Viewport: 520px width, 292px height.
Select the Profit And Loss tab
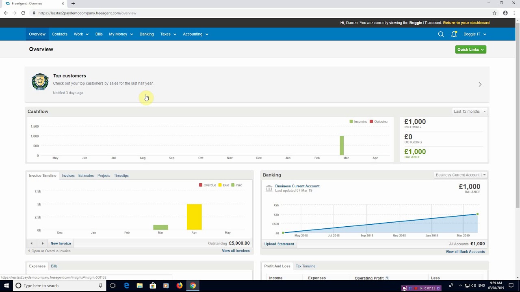point(277,266)
